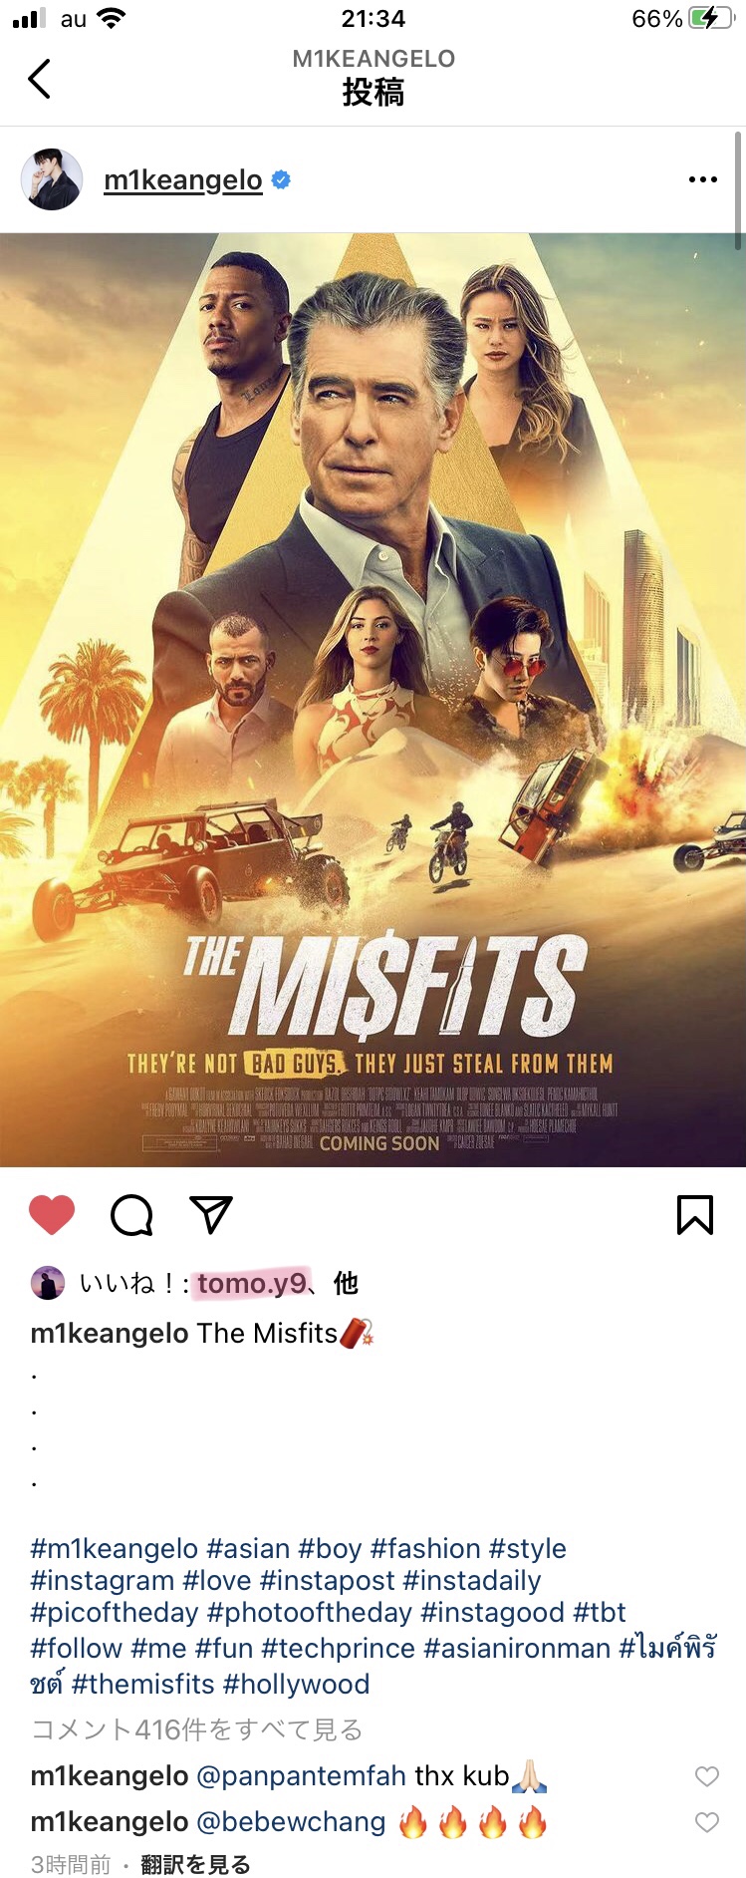This screenshot has height=1878, width=746.
Task: Open comments via speech bubble icon
Action: tap(131, 1214)
